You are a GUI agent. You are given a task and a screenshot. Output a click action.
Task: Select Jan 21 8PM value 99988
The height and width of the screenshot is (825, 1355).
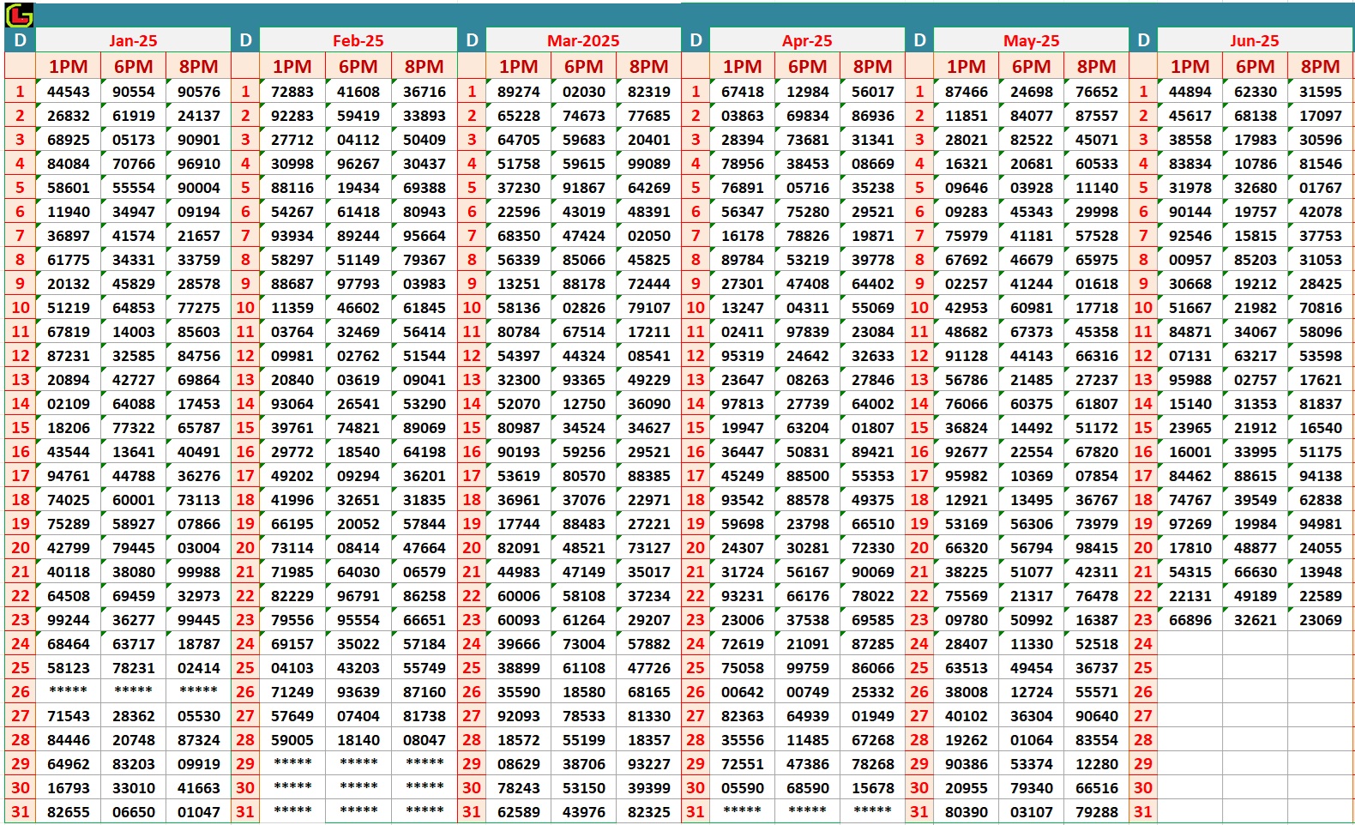pyautogui.click(x=199, y=571)
